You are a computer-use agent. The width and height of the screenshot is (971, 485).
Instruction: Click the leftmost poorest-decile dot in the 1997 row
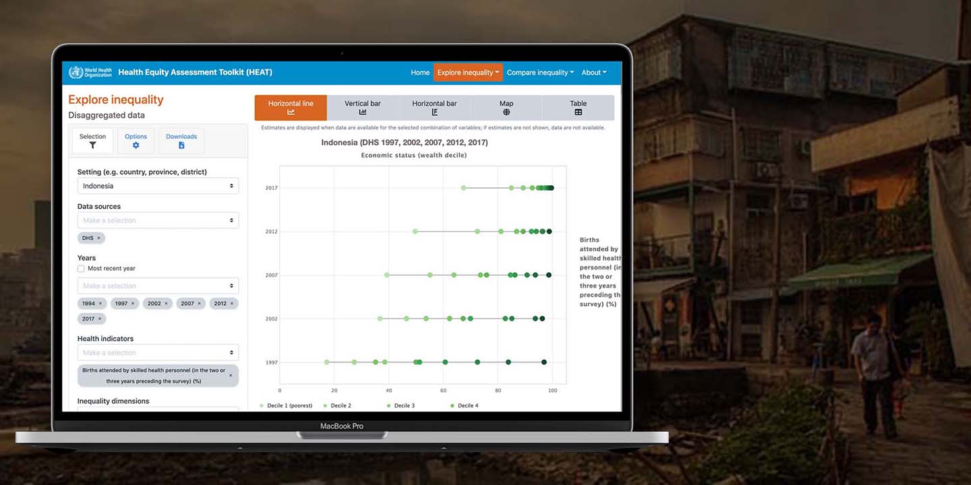(327, 362)
